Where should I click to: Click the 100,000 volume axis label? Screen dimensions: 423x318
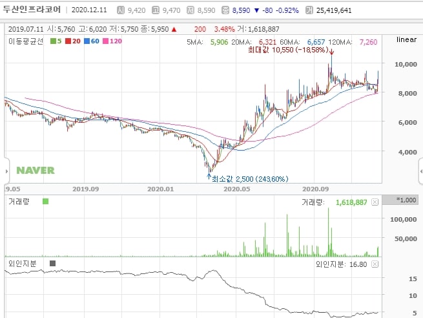(x=404, y=219)
